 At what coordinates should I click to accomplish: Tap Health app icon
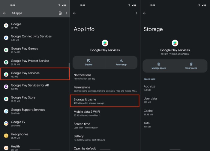[6, 148]
